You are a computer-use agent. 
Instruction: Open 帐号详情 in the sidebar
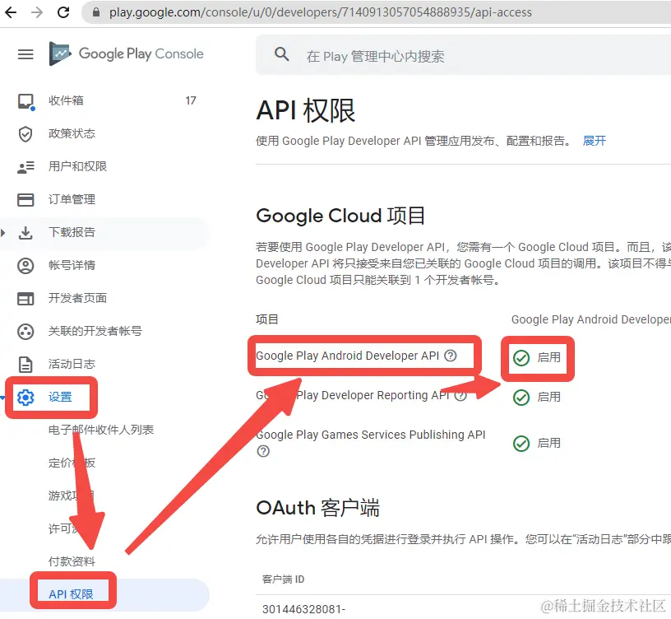[72, 265]
